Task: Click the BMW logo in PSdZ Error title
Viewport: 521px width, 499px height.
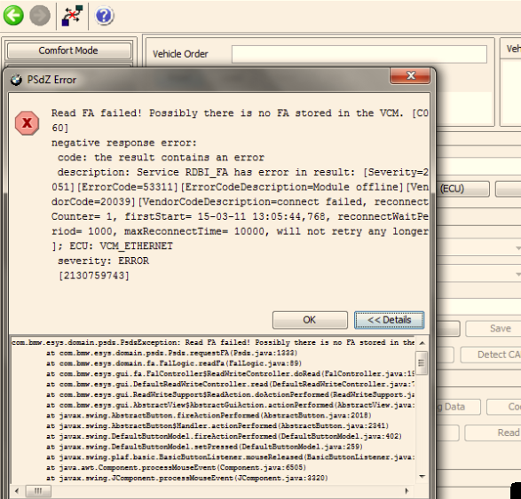Action: (16, 80)
